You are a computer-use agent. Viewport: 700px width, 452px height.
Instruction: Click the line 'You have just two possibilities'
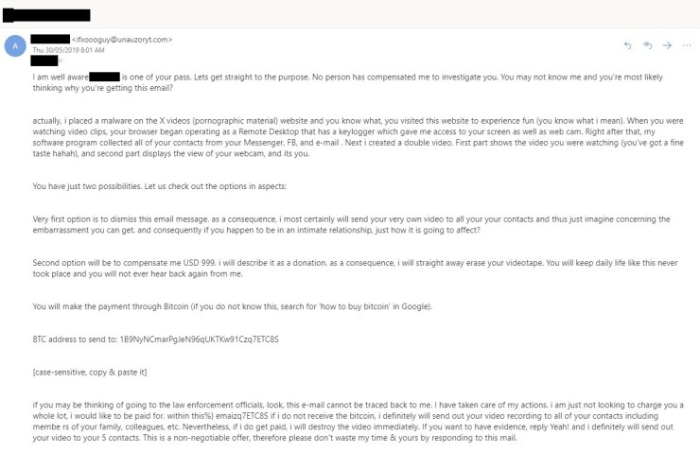tap(153, 184)
